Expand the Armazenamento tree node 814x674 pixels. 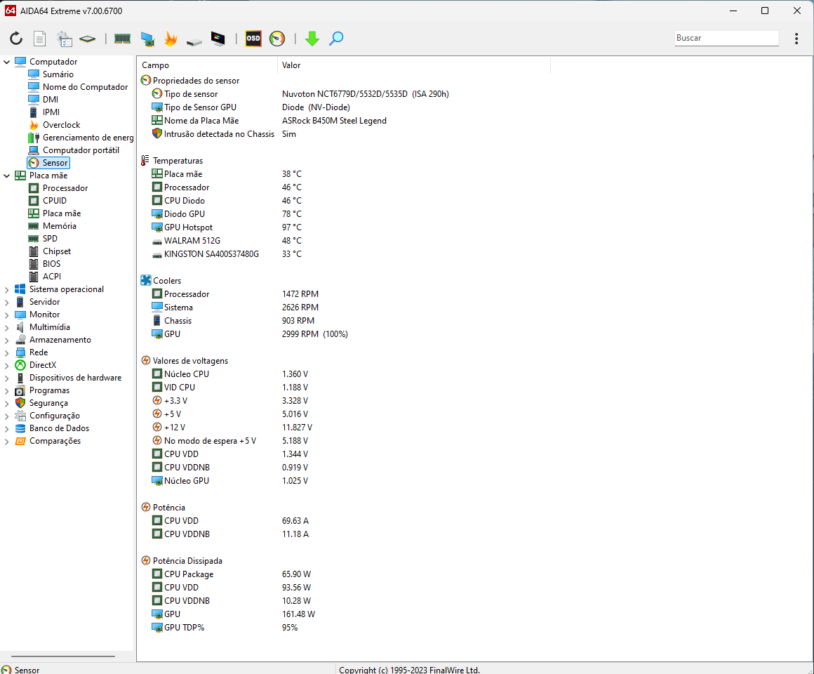[x=7, y=340]
